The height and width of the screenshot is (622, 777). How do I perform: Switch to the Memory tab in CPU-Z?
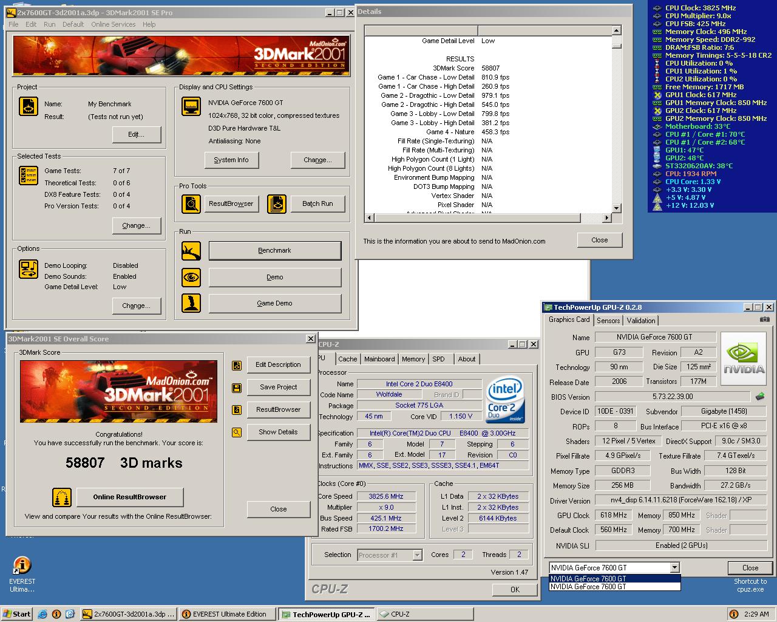[x=413, y=359]
